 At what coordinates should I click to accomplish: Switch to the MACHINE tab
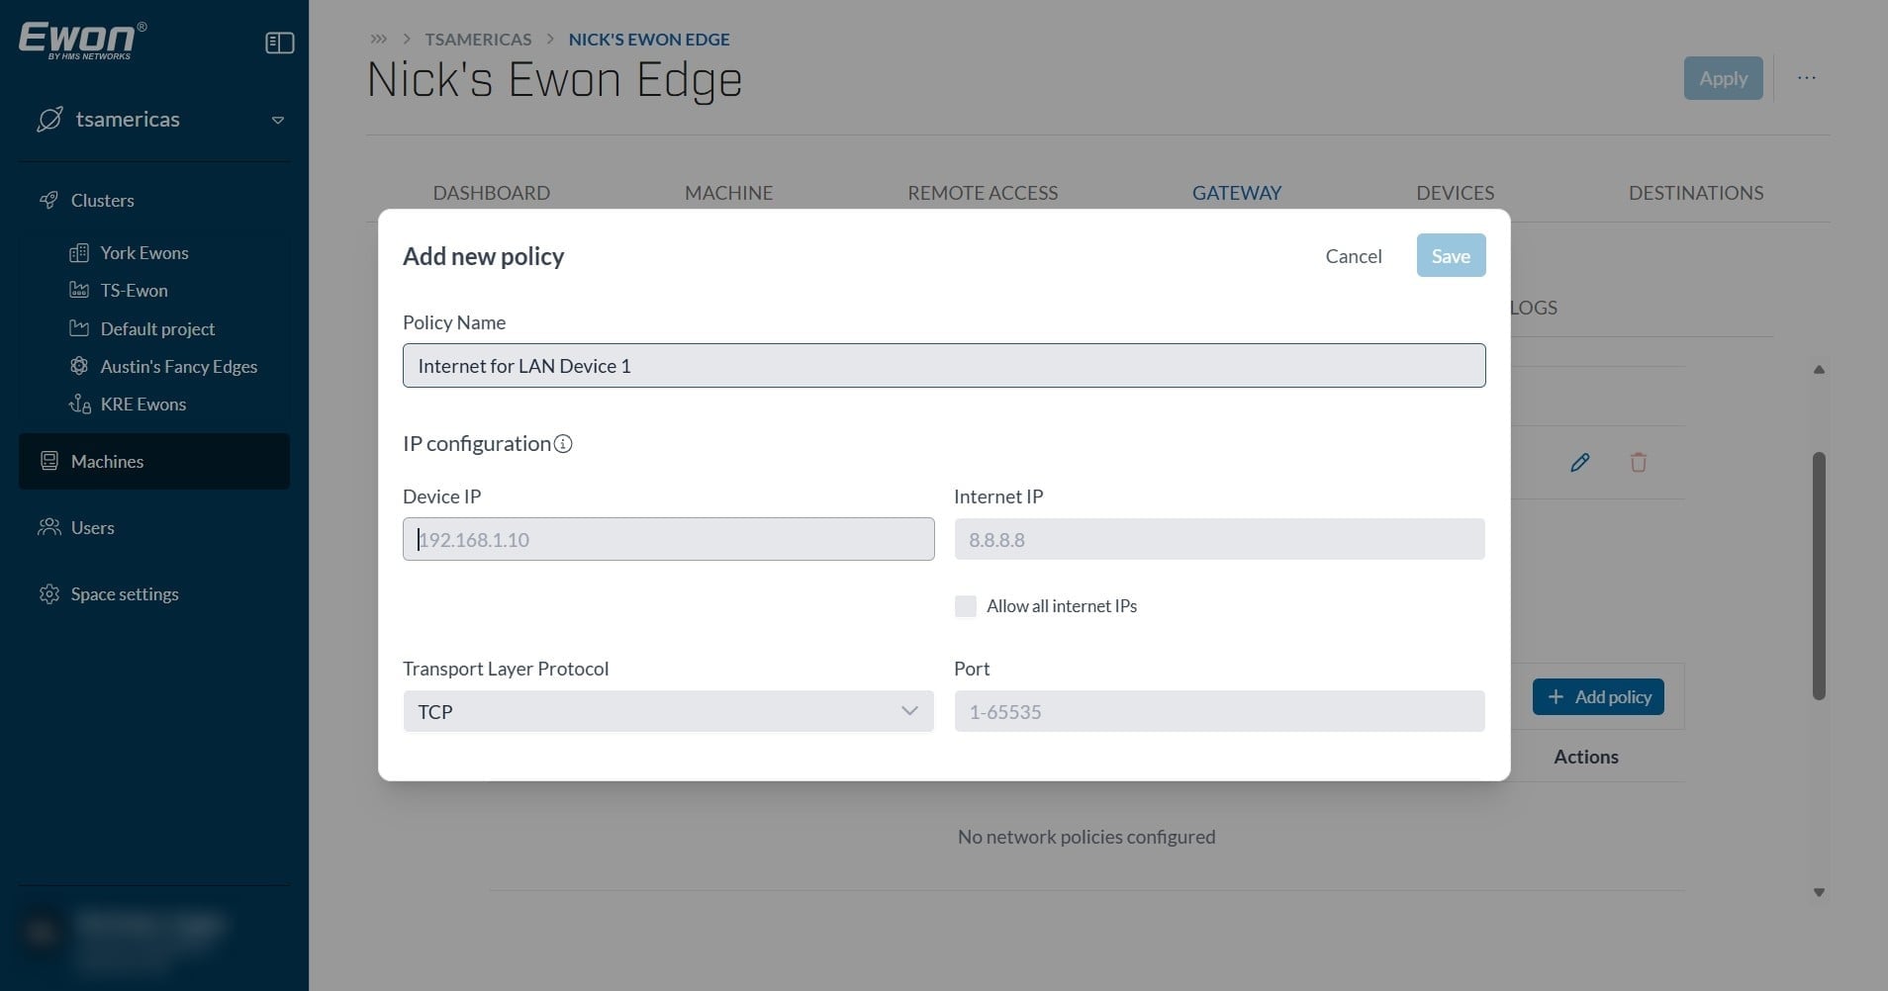(728, 193)
